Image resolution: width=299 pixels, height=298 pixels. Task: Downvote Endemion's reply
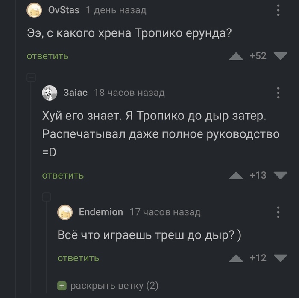pyautogui.click(x=280, y=258)
